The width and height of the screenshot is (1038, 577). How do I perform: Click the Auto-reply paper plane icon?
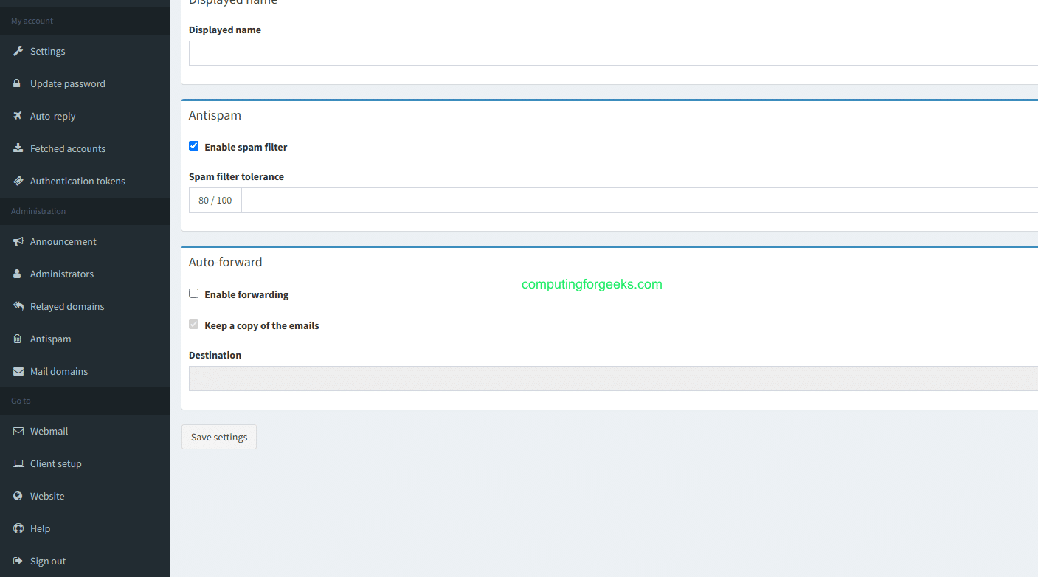tap(16, 116)
